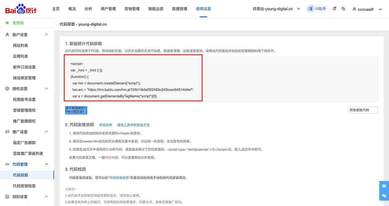
Task: Follow the 代码安装检查 inline link
Action: (x=119, y=178)
